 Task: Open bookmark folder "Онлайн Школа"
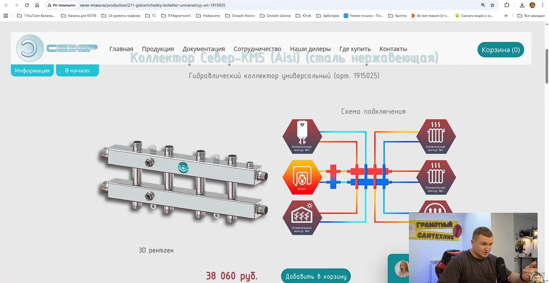pos(275,16)
